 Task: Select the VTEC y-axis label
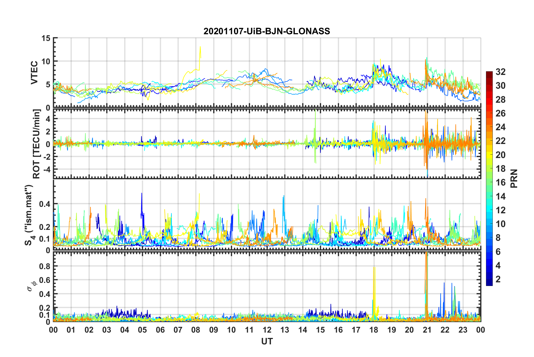pos(34,73)
